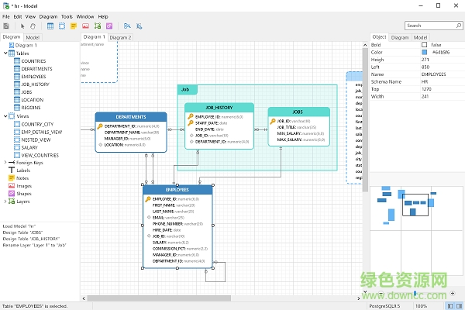Click the green layer tool icon
The height and width of the screenshot is (310, 465).
coord(96,26)
